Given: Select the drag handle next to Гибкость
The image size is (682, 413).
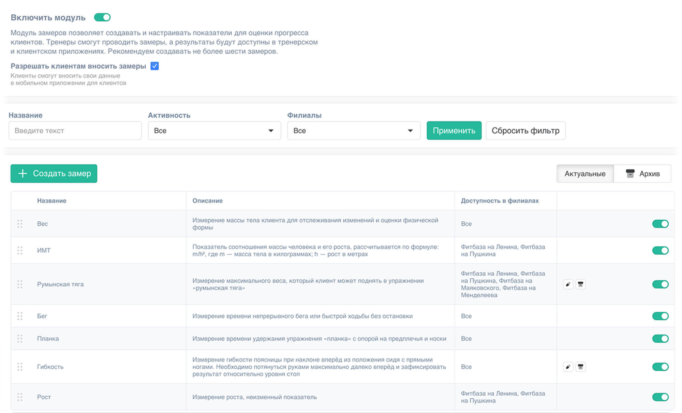Looking at the screenshot, I should coord(20,367).
